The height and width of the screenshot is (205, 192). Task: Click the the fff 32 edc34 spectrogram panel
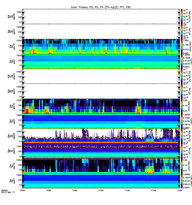click(101, 136)
